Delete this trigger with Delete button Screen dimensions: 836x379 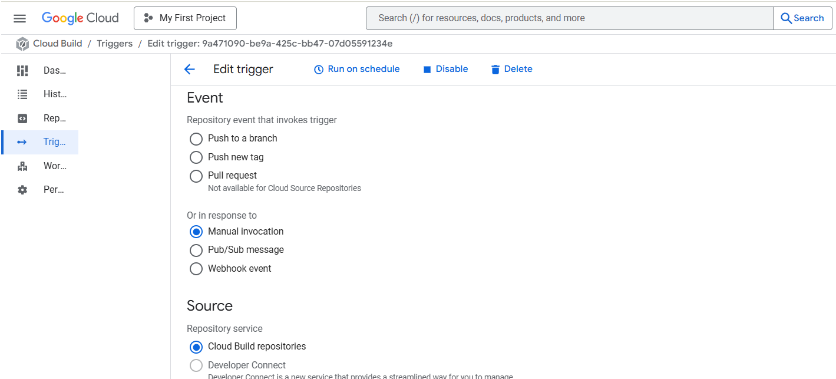[x=511, y=70]
